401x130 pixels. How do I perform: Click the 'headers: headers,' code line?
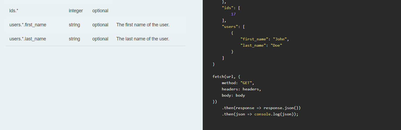tap(241, 89)
